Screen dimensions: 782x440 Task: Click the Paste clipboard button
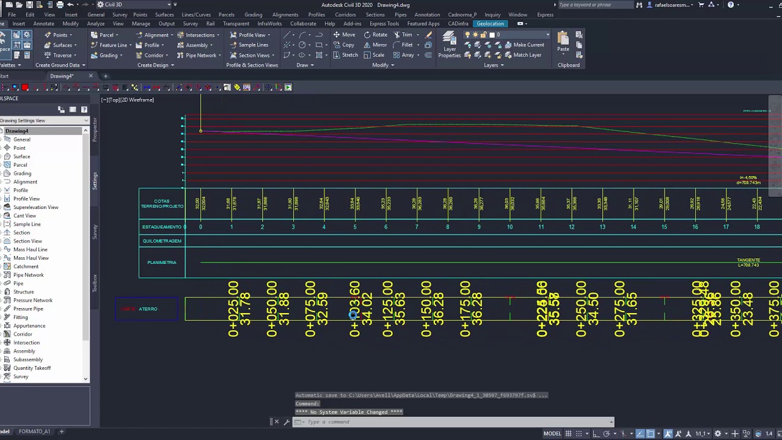pyautogui.click(x=563, y=42)
